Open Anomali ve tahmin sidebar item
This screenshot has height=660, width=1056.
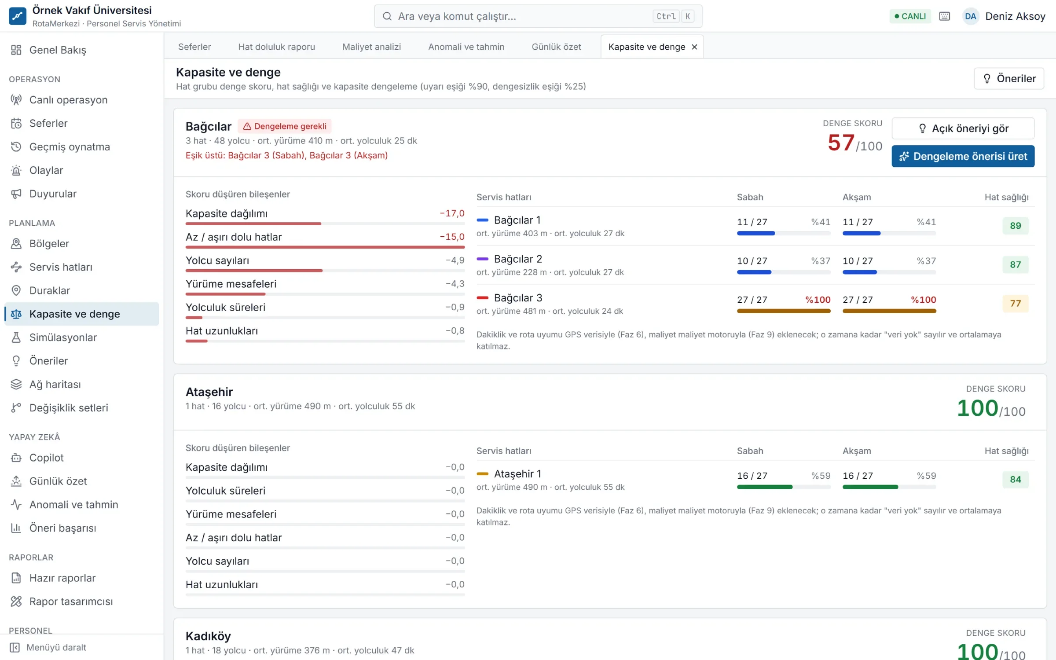click(x=81, y=505)
